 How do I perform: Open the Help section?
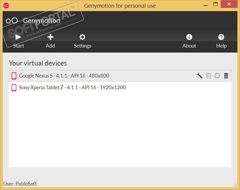click(221, 41)
